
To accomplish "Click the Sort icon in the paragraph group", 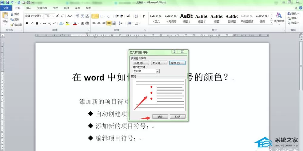I will (137, 16).
